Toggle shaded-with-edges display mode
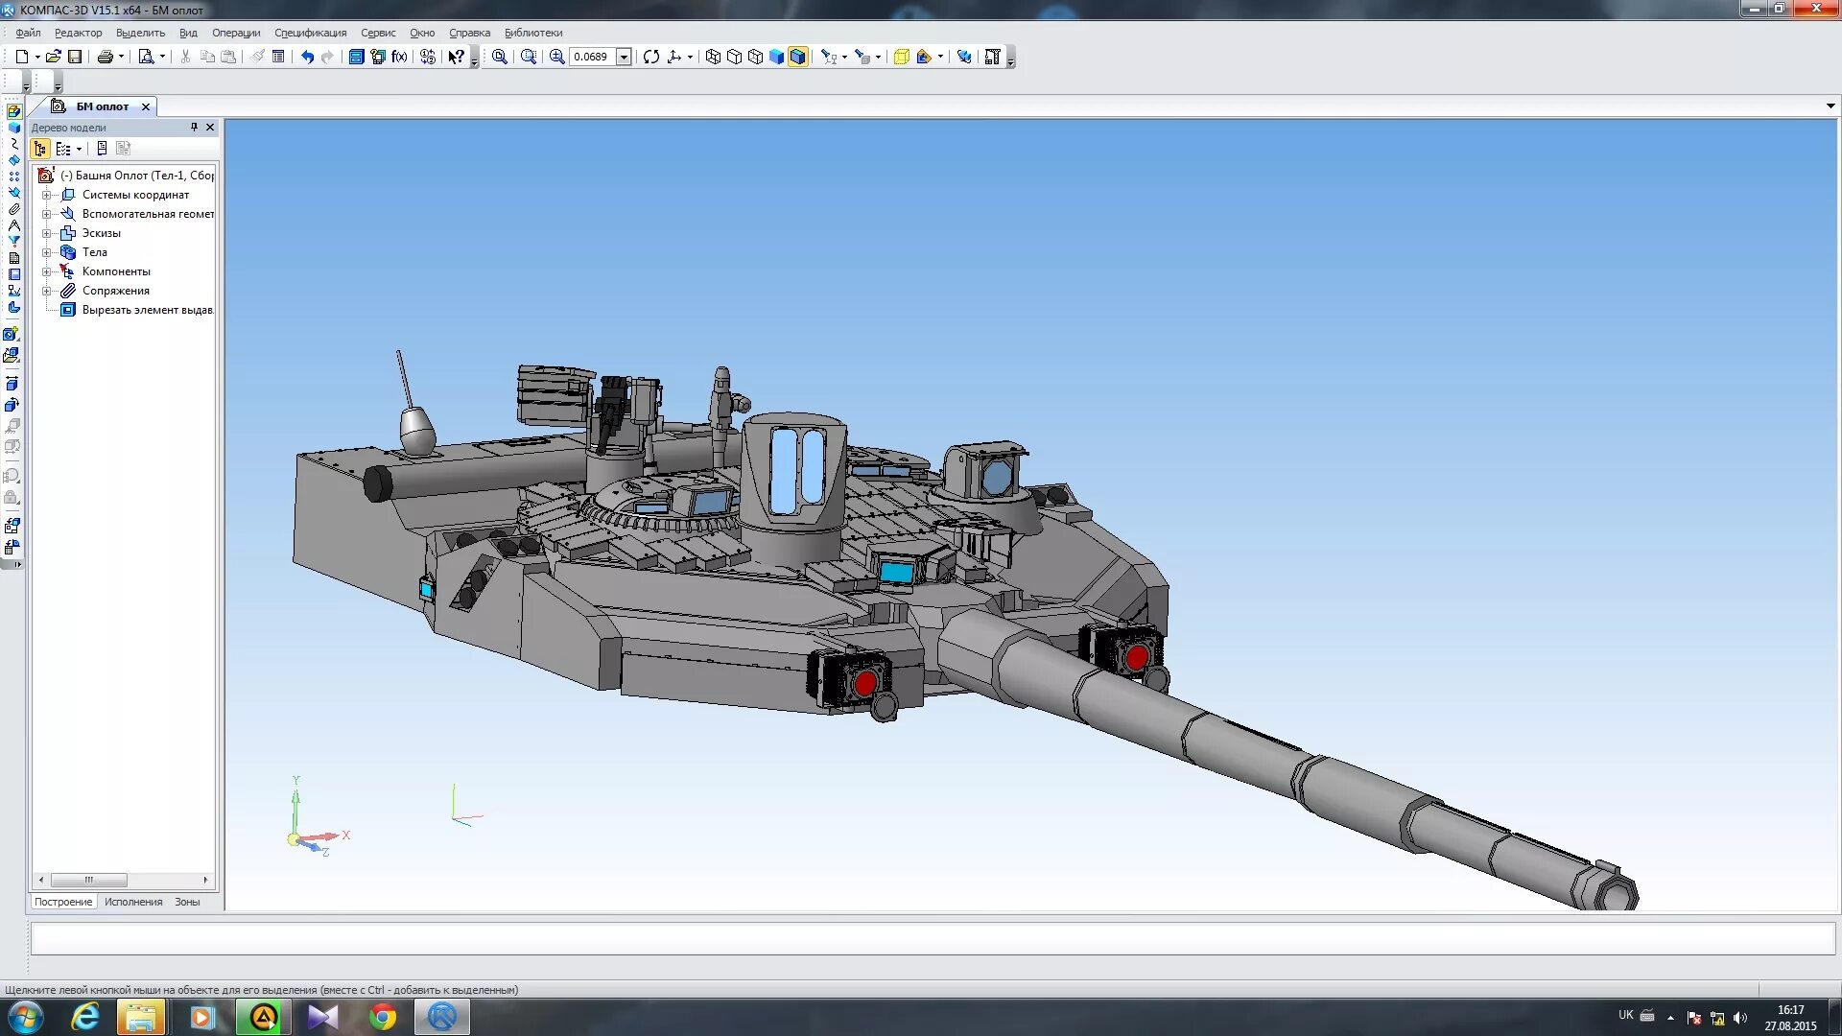The image size is (1842, 1036). tap(797, 57)
